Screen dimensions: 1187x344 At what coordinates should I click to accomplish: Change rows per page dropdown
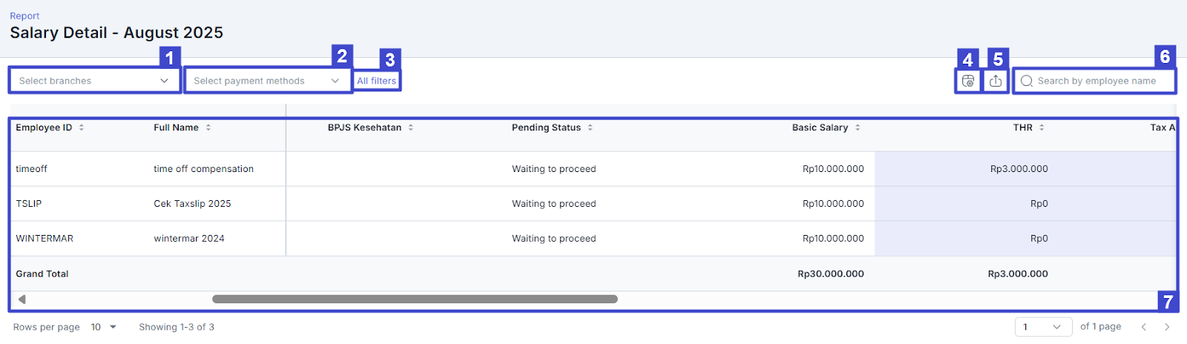click(104, 327)
